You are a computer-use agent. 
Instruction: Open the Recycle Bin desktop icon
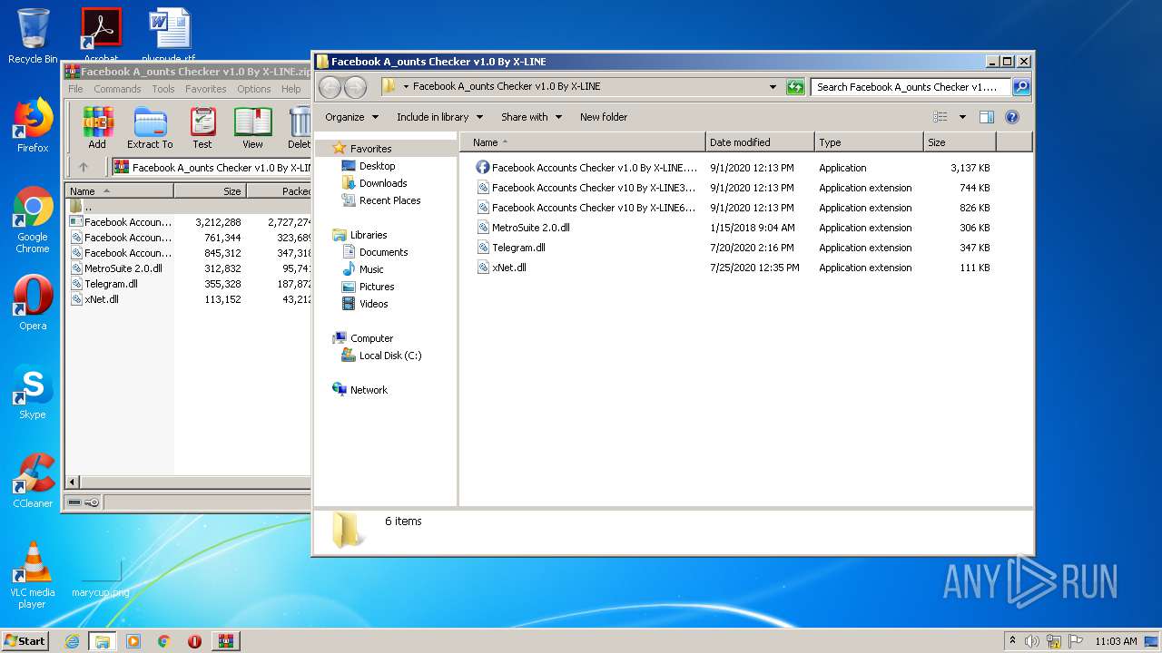point(33,36)
